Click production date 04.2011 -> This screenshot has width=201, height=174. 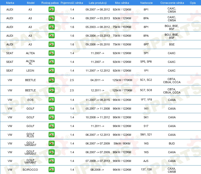(x=97, y=80)
